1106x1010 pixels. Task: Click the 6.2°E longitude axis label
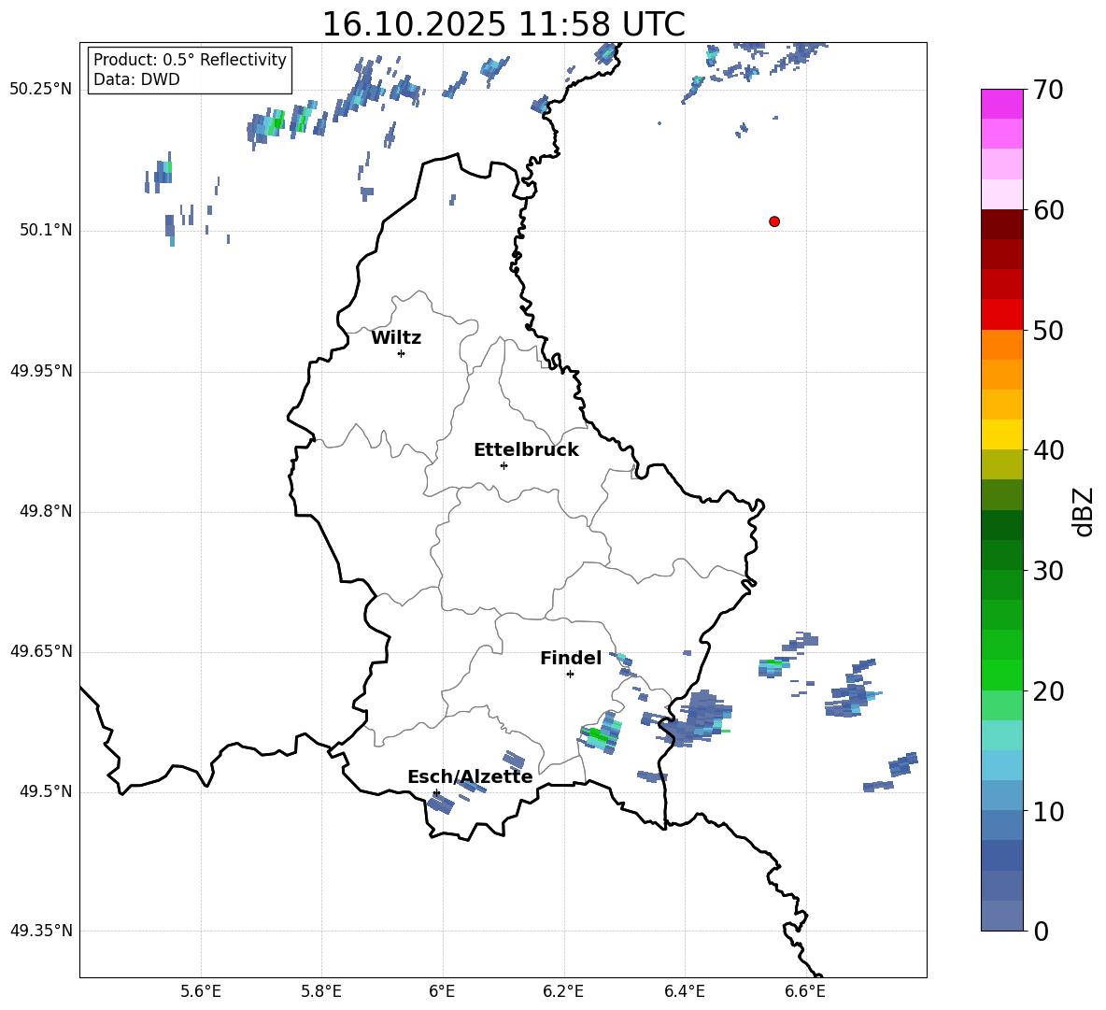(563, 990)
